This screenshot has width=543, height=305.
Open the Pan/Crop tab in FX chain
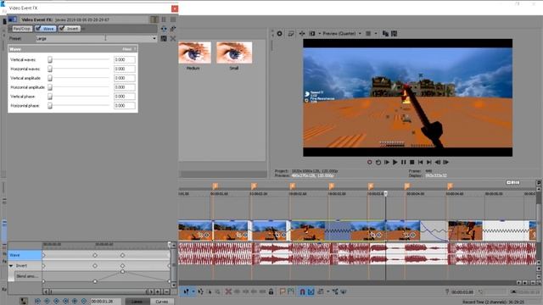click(x=22, y=29)
